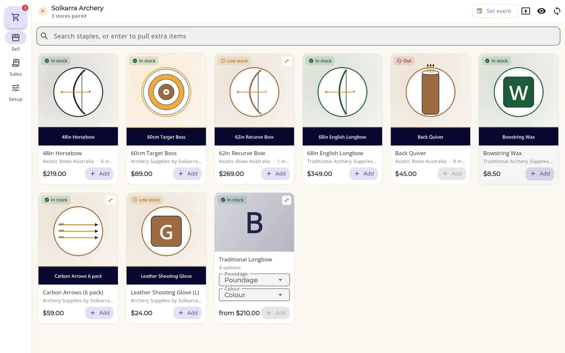Click the Traditional Longbow B image

click(254, 222)
